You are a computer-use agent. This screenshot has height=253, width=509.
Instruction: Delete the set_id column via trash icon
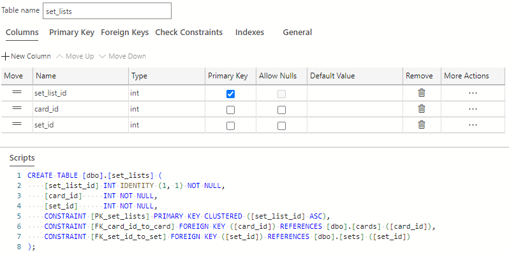422,124
